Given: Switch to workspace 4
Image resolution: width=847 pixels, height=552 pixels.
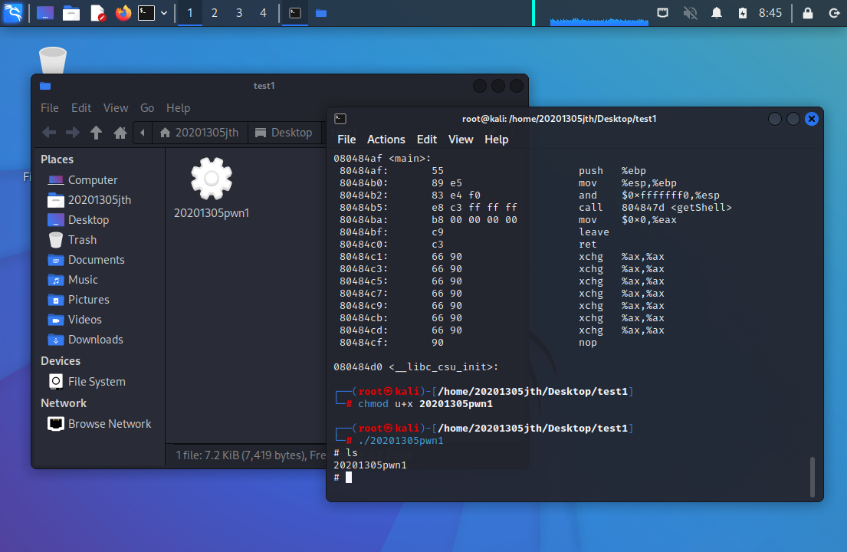Looking at the screenshot, I should tap(263, 13).
